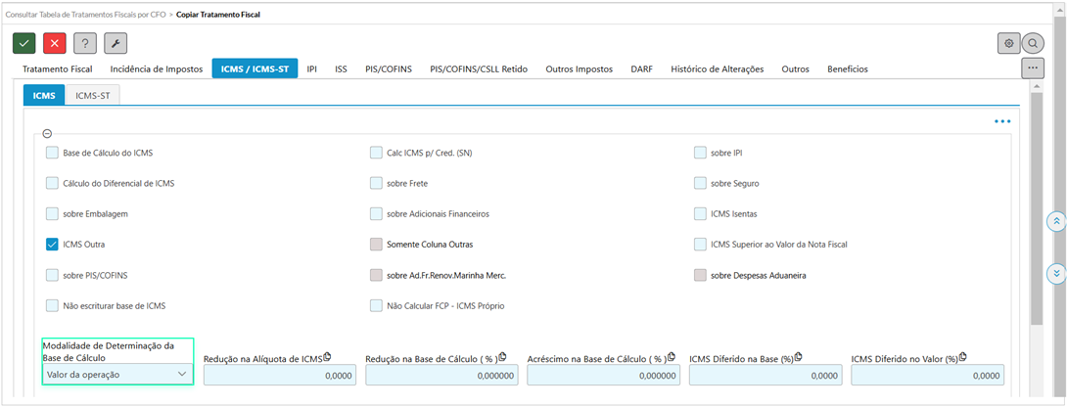
Task: Open the PIS/COFINS tab
Action: click(x=389, y=69)
